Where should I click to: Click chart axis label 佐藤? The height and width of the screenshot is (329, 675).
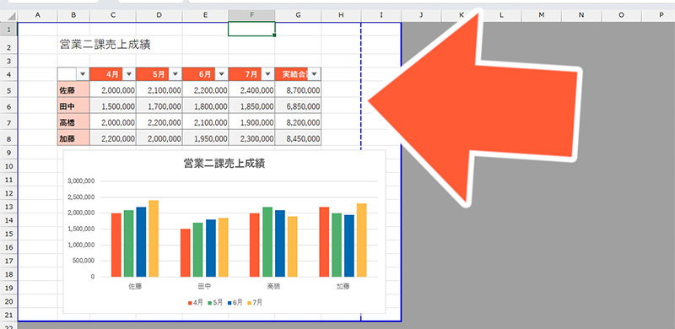tap(135, 286)
